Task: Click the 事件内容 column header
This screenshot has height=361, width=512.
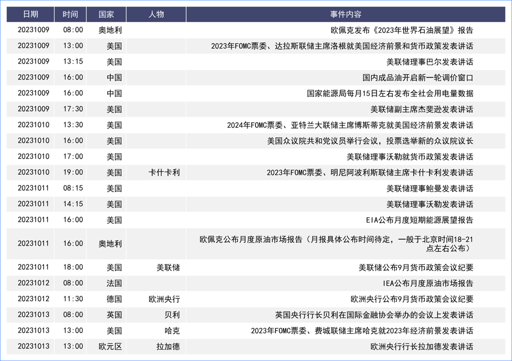Action: click(x=346, y=14)
